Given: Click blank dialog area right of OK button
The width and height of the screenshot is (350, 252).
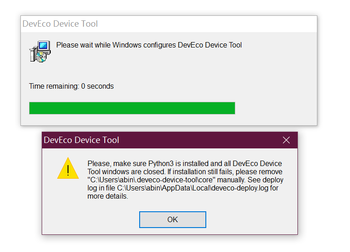Looking at the screenshot, I should point(249,220).
